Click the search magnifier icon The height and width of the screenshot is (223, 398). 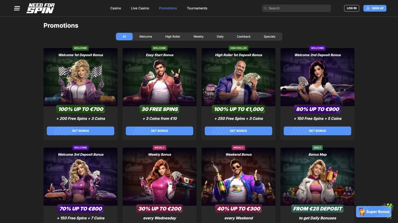(265, 9)
